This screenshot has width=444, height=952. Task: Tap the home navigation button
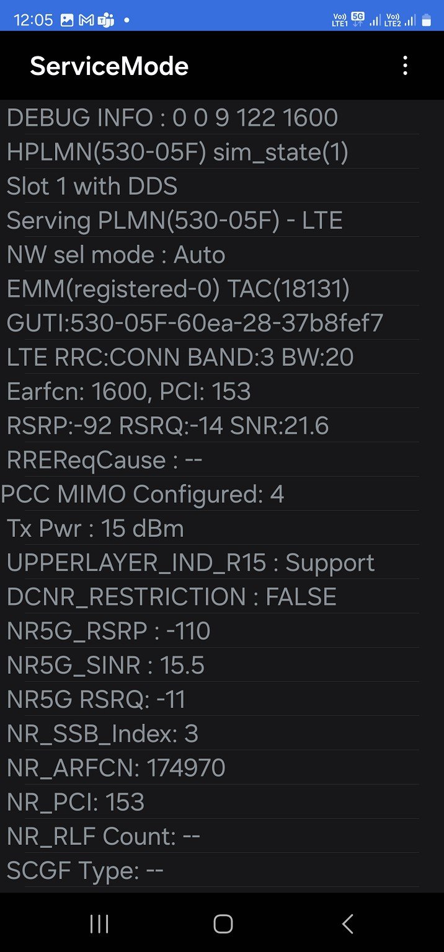pyautogui.click(x=223, y=923)
